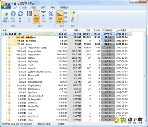The width and height of the screenshot is (148, 127).
Task: Switch to Percent (百分比) mode
Action: point(51,17)
